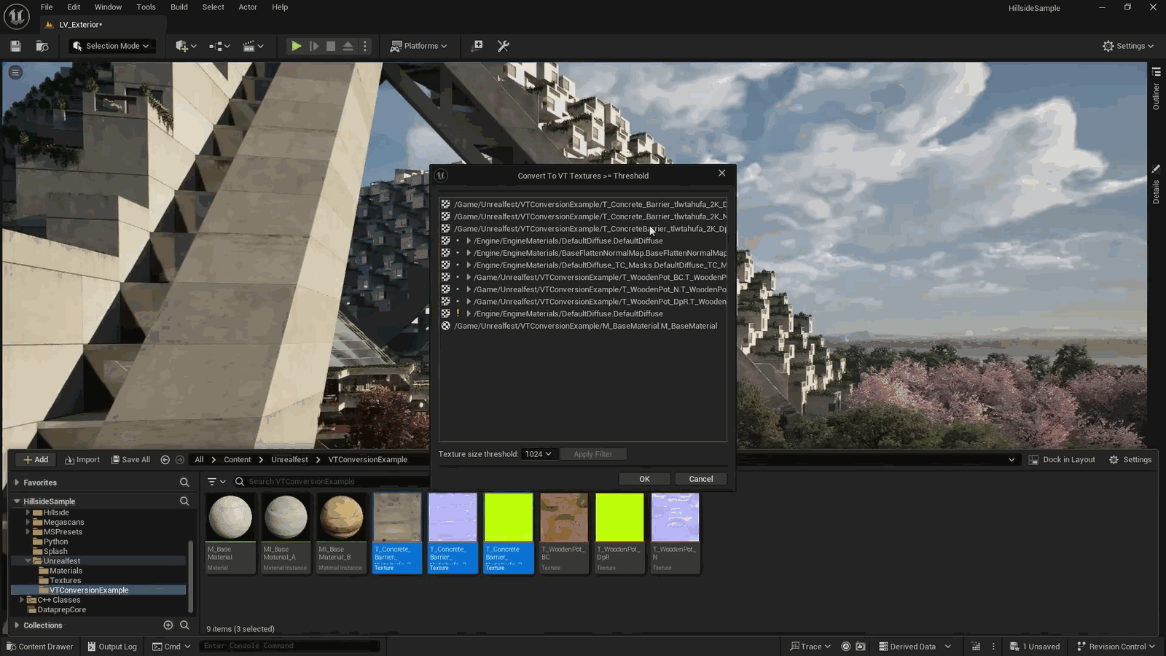The image size is (1166, 656).
Task: Click the Eject from player icon
Action: click(x=348, y=46)
